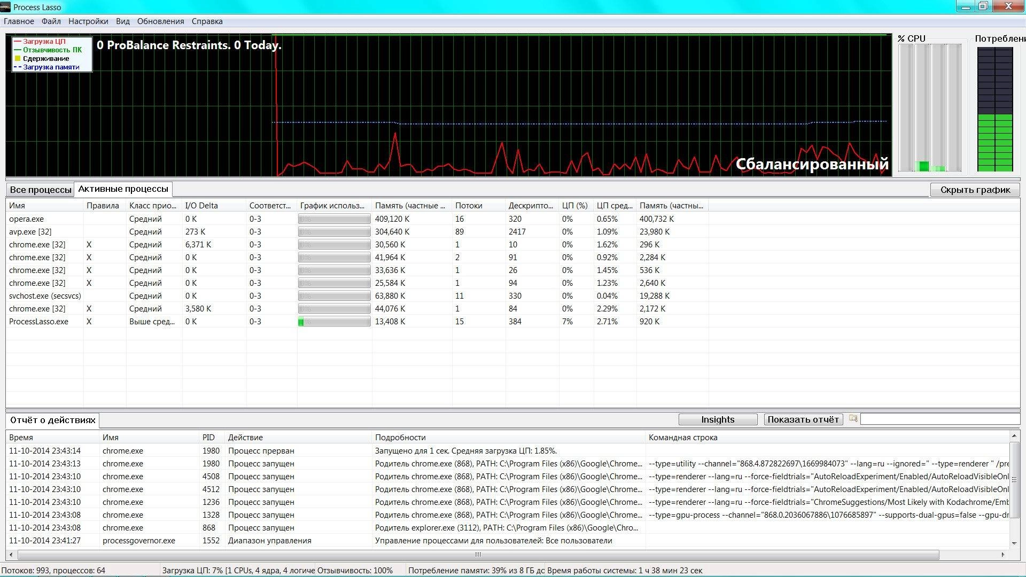
Task: Select the processgovernor.exe log entry
Action: coord(508,541)
